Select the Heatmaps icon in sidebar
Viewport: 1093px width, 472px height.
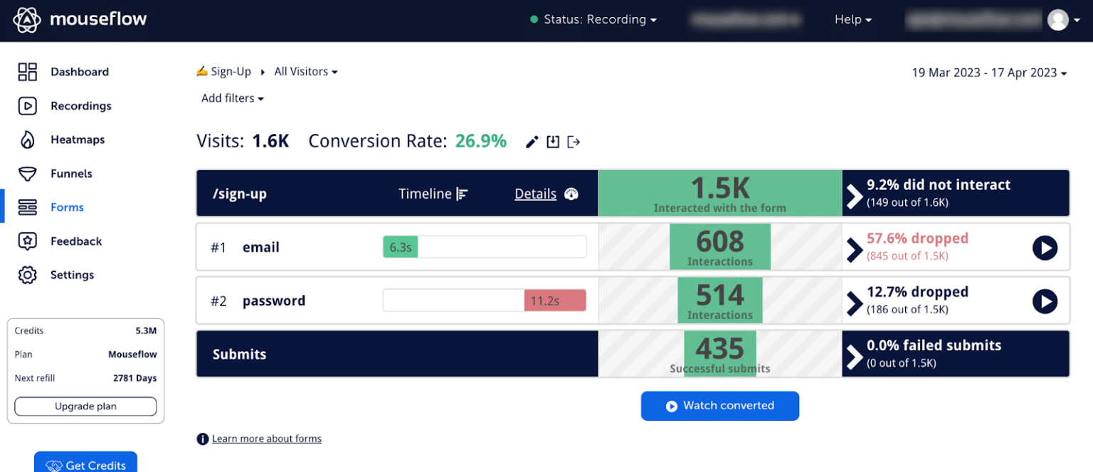(26, 140)
